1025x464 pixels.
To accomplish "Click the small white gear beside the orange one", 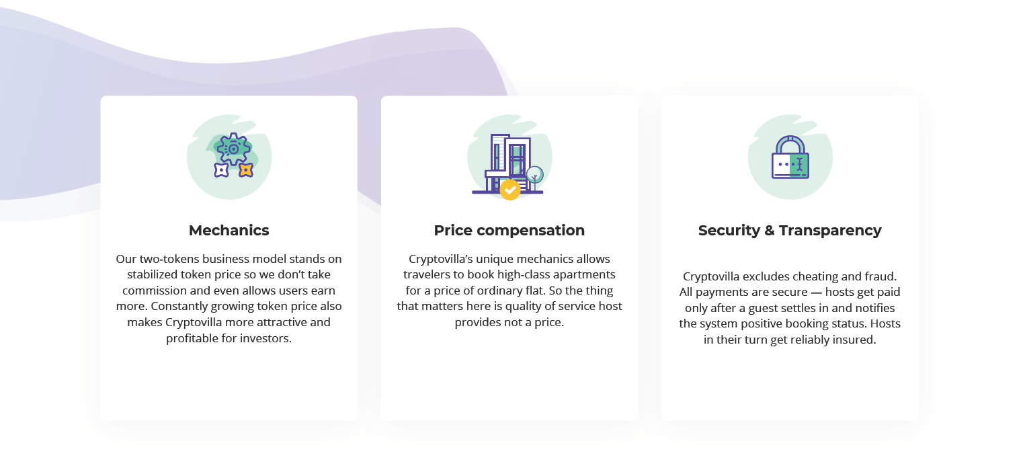I will point(222,170).
